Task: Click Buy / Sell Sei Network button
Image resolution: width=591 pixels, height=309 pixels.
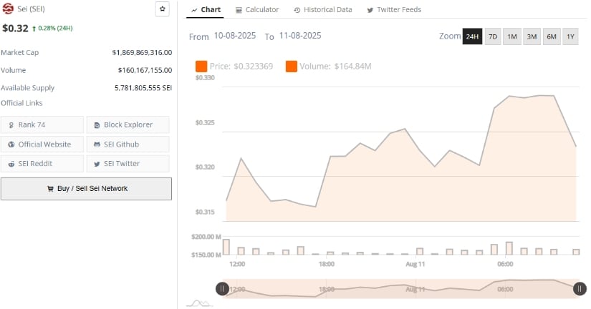Action: click(x=86, y=189)
